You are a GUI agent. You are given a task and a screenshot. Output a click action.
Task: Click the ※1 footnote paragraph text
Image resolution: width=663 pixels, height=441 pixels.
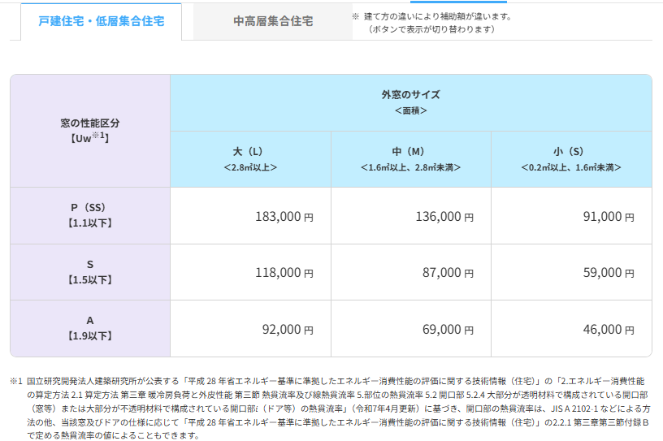pos(330,408)
